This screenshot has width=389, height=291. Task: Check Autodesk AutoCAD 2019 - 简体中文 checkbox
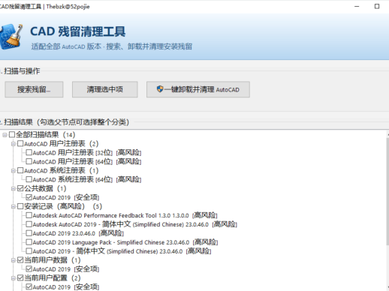point(29,224)
